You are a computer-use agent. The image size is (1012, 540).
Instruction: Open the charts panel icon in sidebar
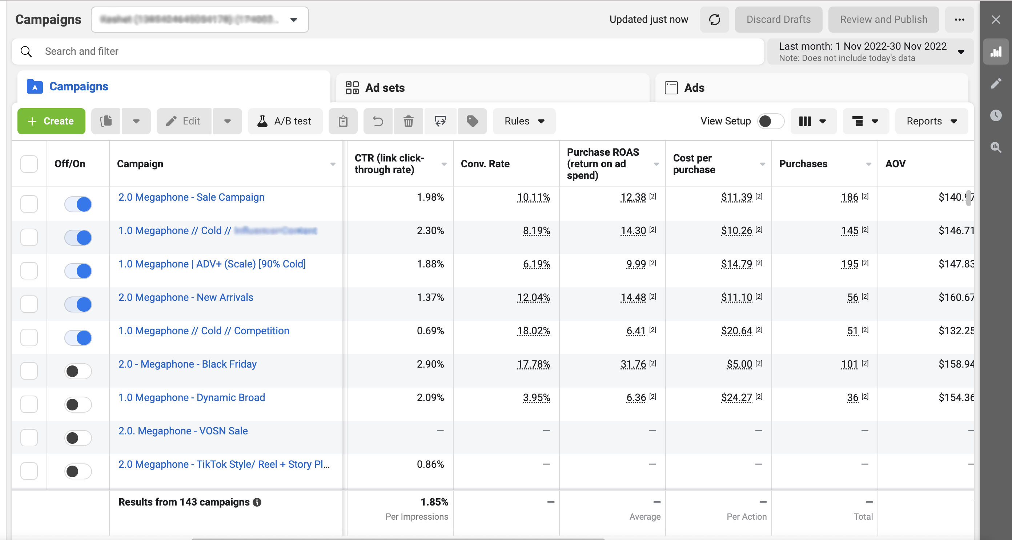[x=996, y=52]
